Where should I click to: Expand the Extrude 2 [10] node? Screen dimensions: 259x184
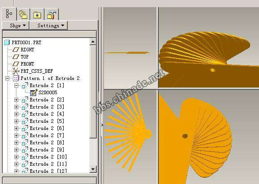[16, 157]
